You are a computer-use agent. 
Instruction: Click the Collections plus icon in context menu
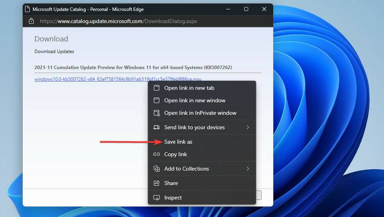(157, 169)
